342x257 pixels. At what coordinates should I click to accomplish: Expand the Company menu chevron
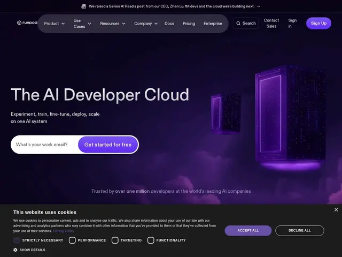point(156,24)
